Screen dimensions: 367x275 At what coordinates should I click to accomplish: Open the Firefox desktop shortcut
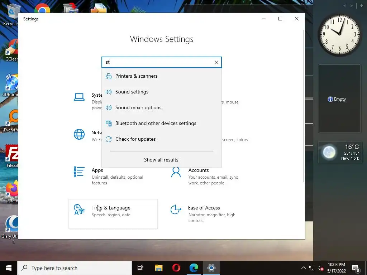tap(12, 192)
